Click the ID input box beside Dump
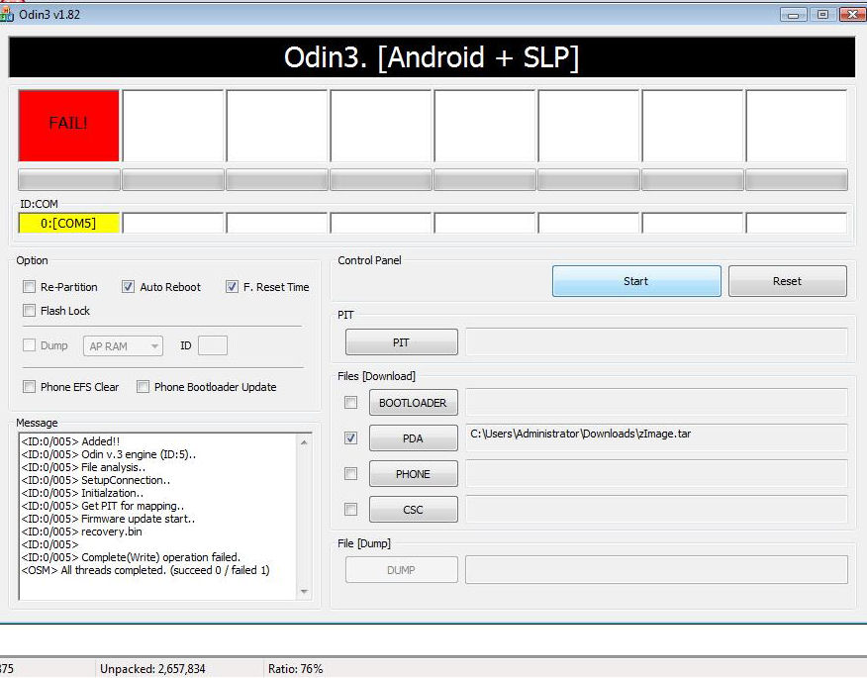 pos(213,345)
